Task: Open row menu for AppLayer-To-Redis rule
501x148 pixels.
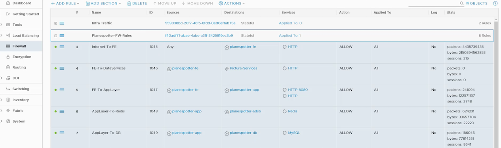Action: coord(62,111)
